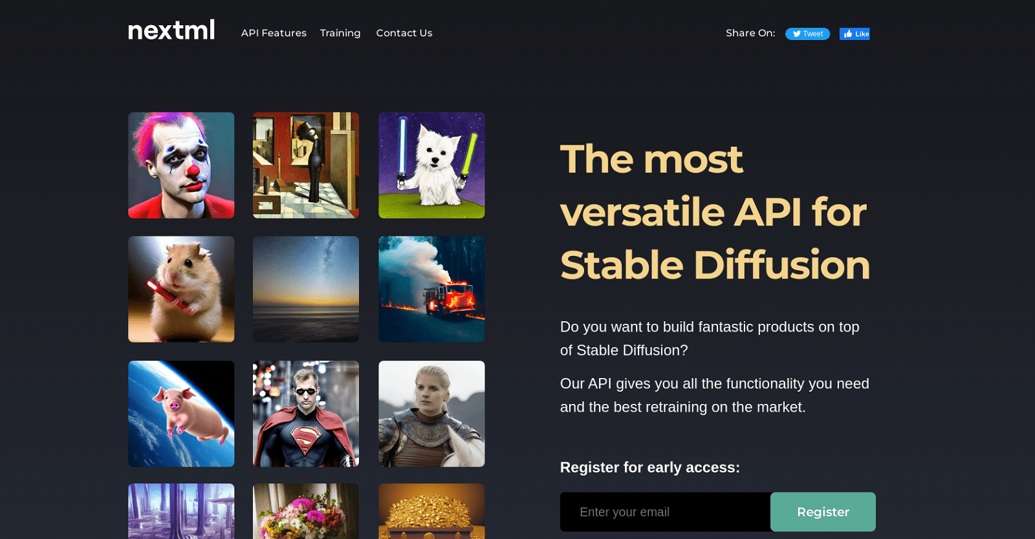View the pile of gold coins image
This screenshot has height=539, width=1035.
pos(431,511)
